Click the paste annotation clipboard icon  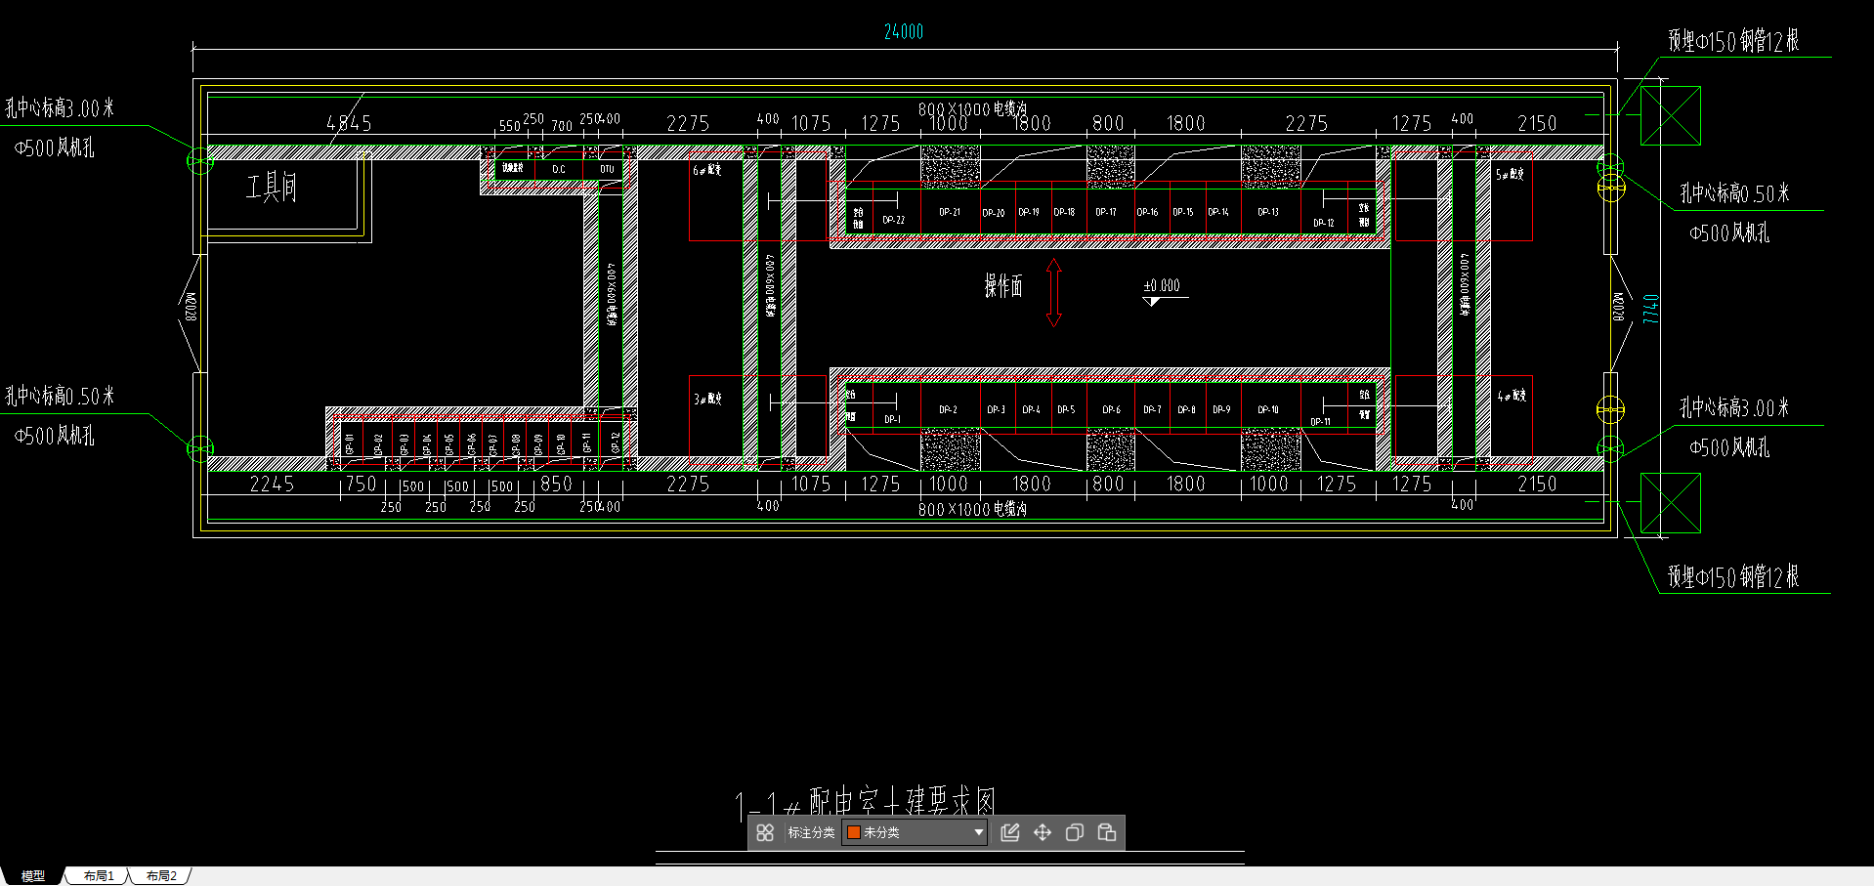(1107, 832)
